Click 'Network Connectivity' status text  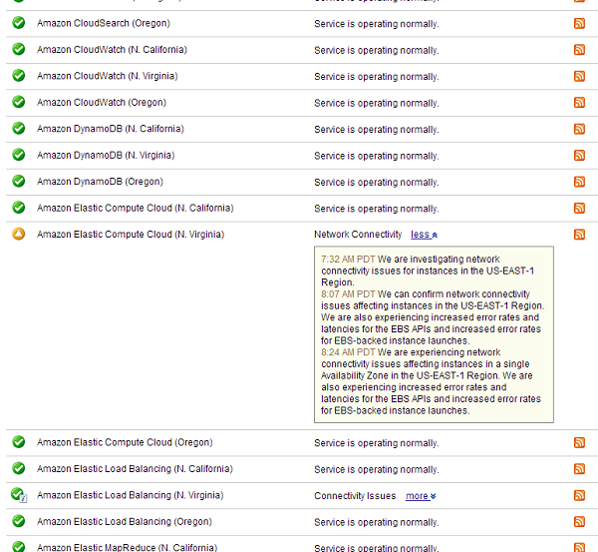pyautogui.click(x=358, y=235)
